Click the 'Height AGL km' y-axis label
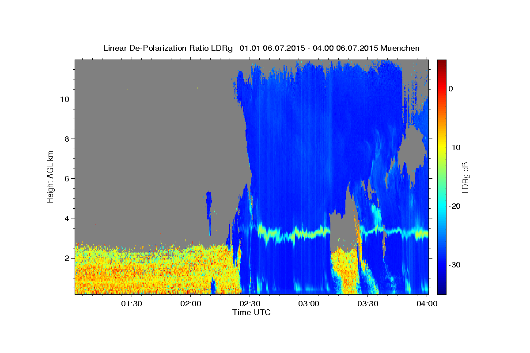530x353 pixels. pos(51,176)
